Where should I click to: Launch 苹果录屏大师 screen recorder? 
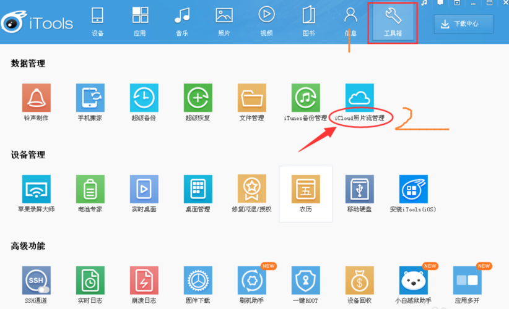pyautogui.click(x=36, y=189)
